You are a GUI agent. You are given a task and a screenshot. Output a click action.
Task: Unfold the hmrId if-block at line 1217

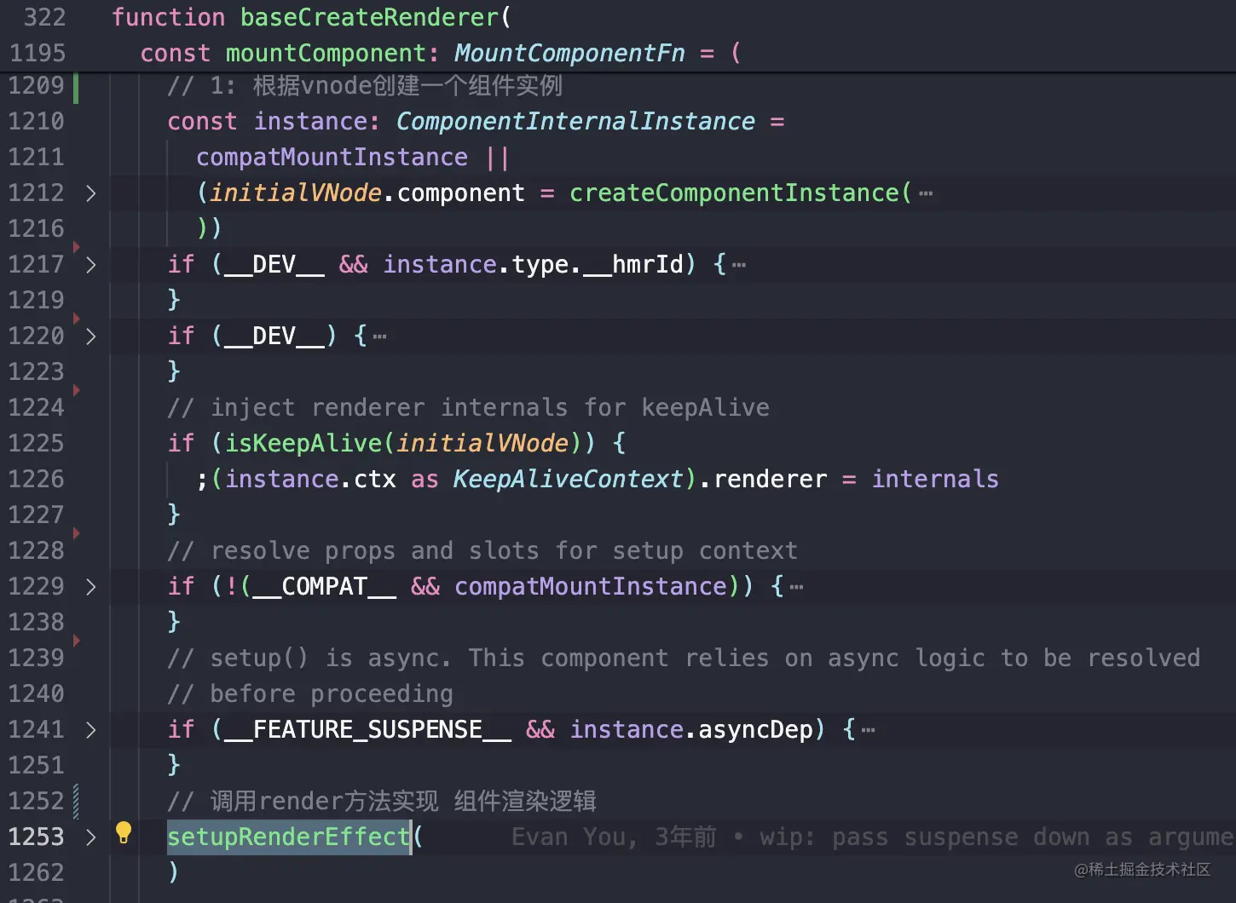(91, 265)
